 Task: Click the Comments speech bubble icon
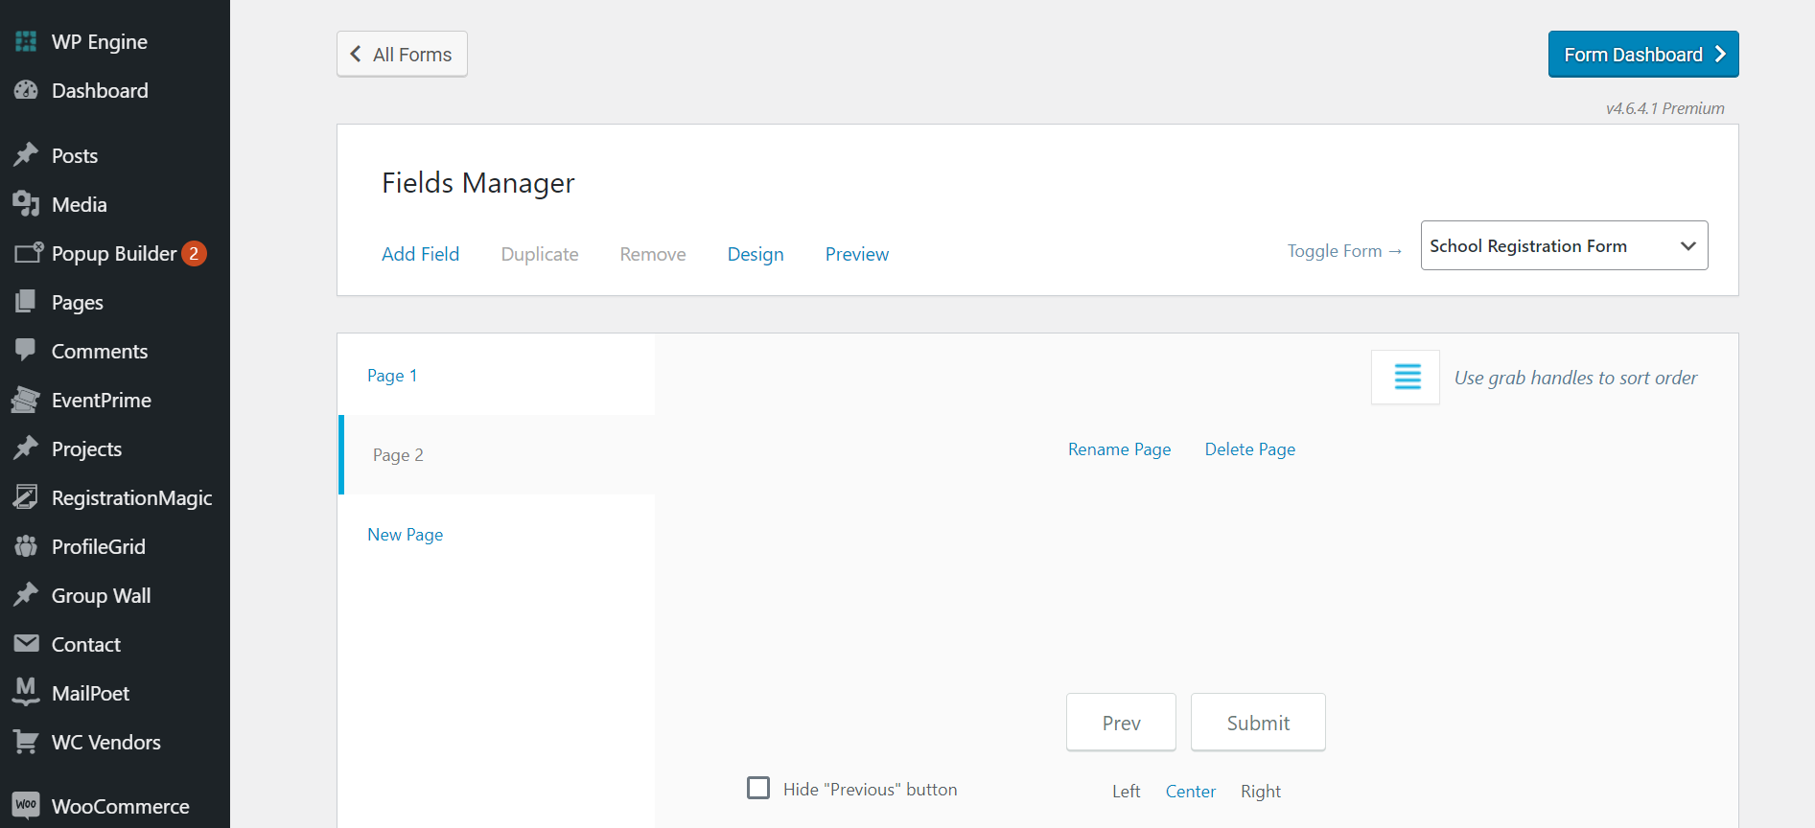point(26,351)
